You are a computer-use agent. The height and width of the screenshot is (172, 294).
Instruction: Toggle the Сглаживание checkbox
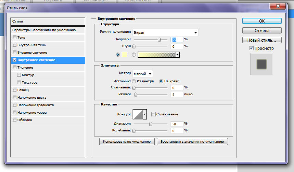153,114
